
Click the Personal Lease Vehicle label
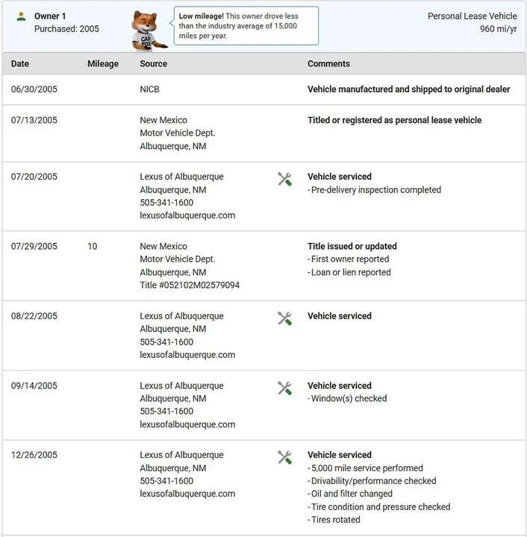point(473,16)
